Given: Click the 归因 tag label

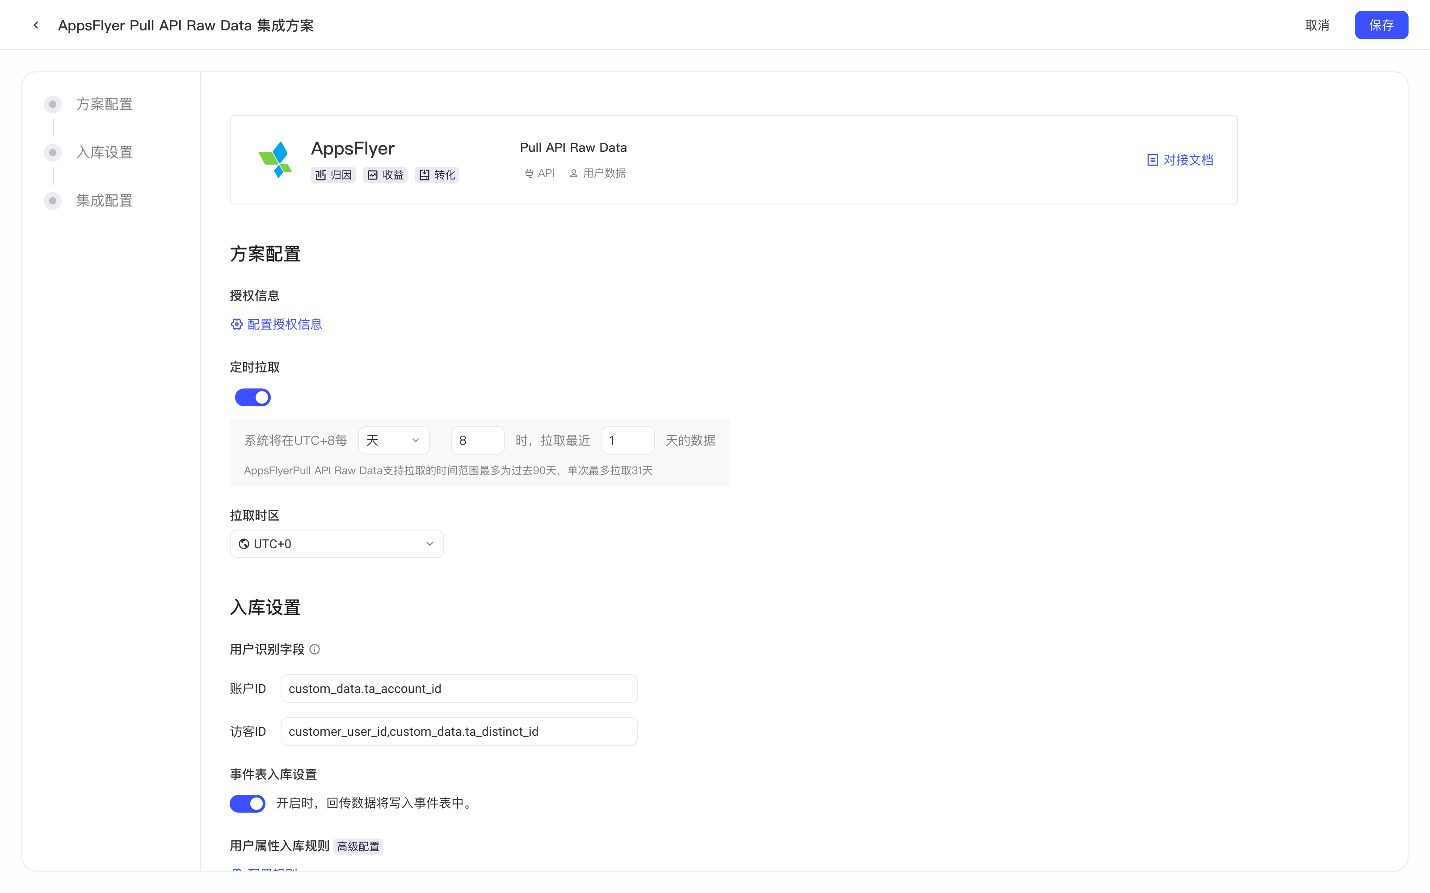Looking at the screenshot, I should (x=341, y=175).
